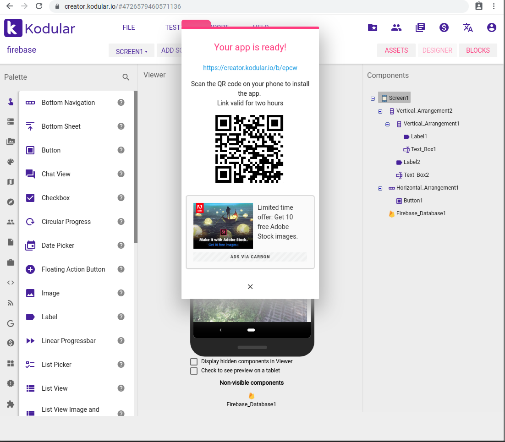
Task: Click the QR code image
Action: click(249, 149)
